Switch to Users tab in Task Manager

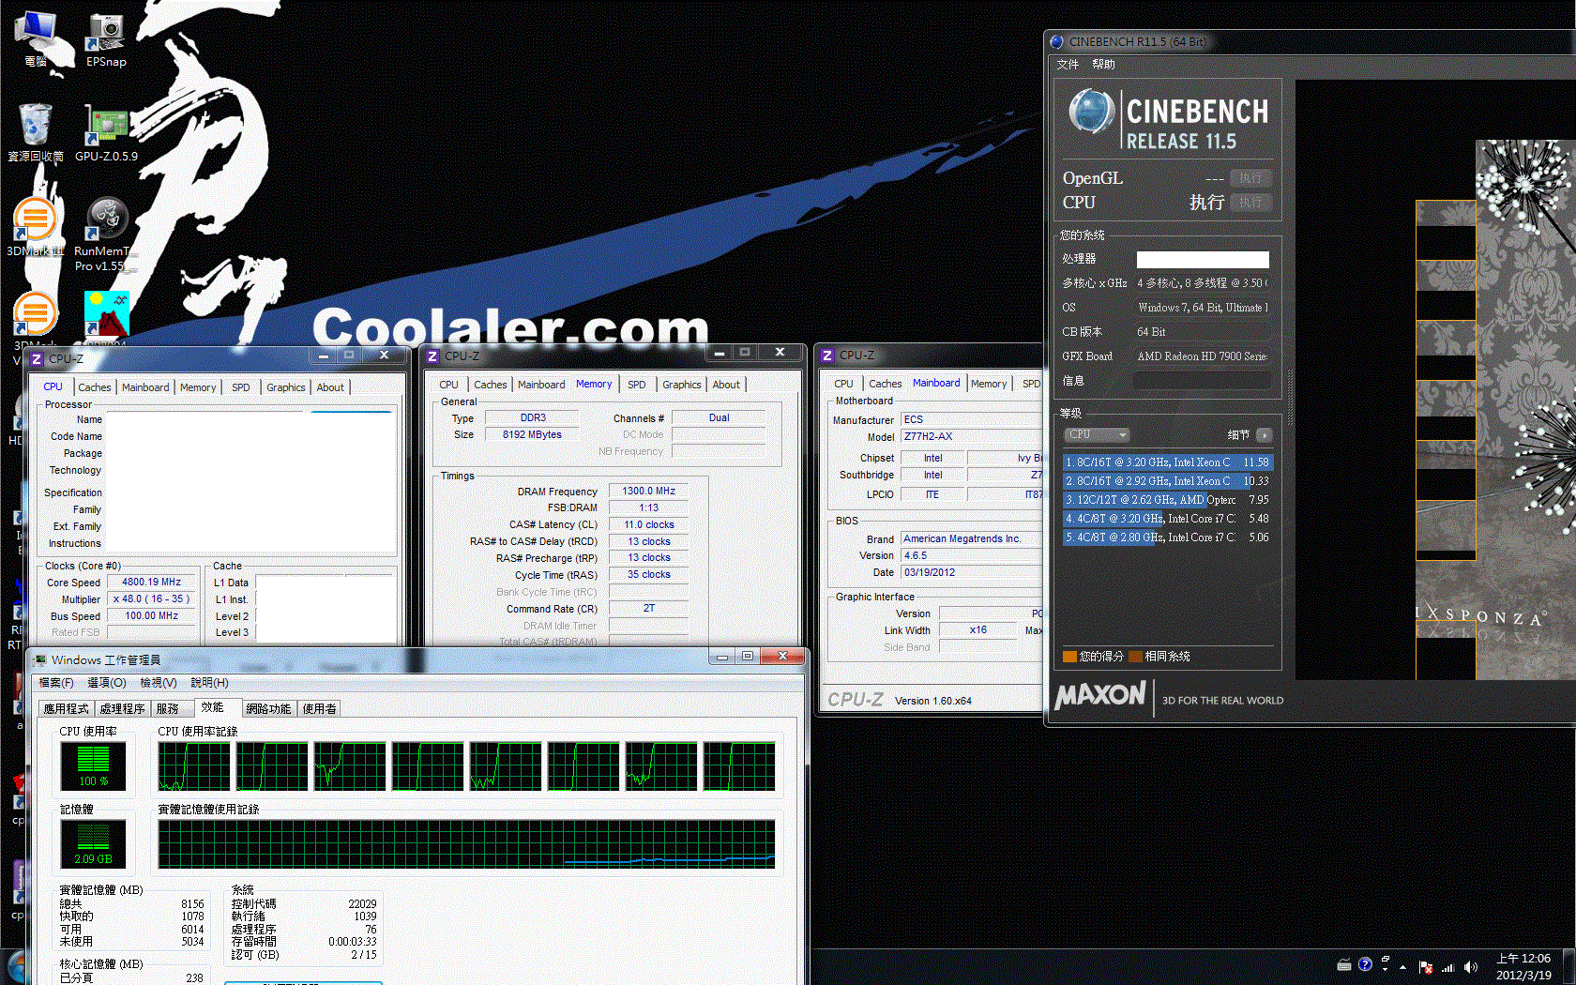[x=319, y=709]
